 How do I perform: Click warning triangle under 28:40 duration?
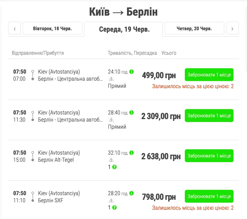click(111, 120)
